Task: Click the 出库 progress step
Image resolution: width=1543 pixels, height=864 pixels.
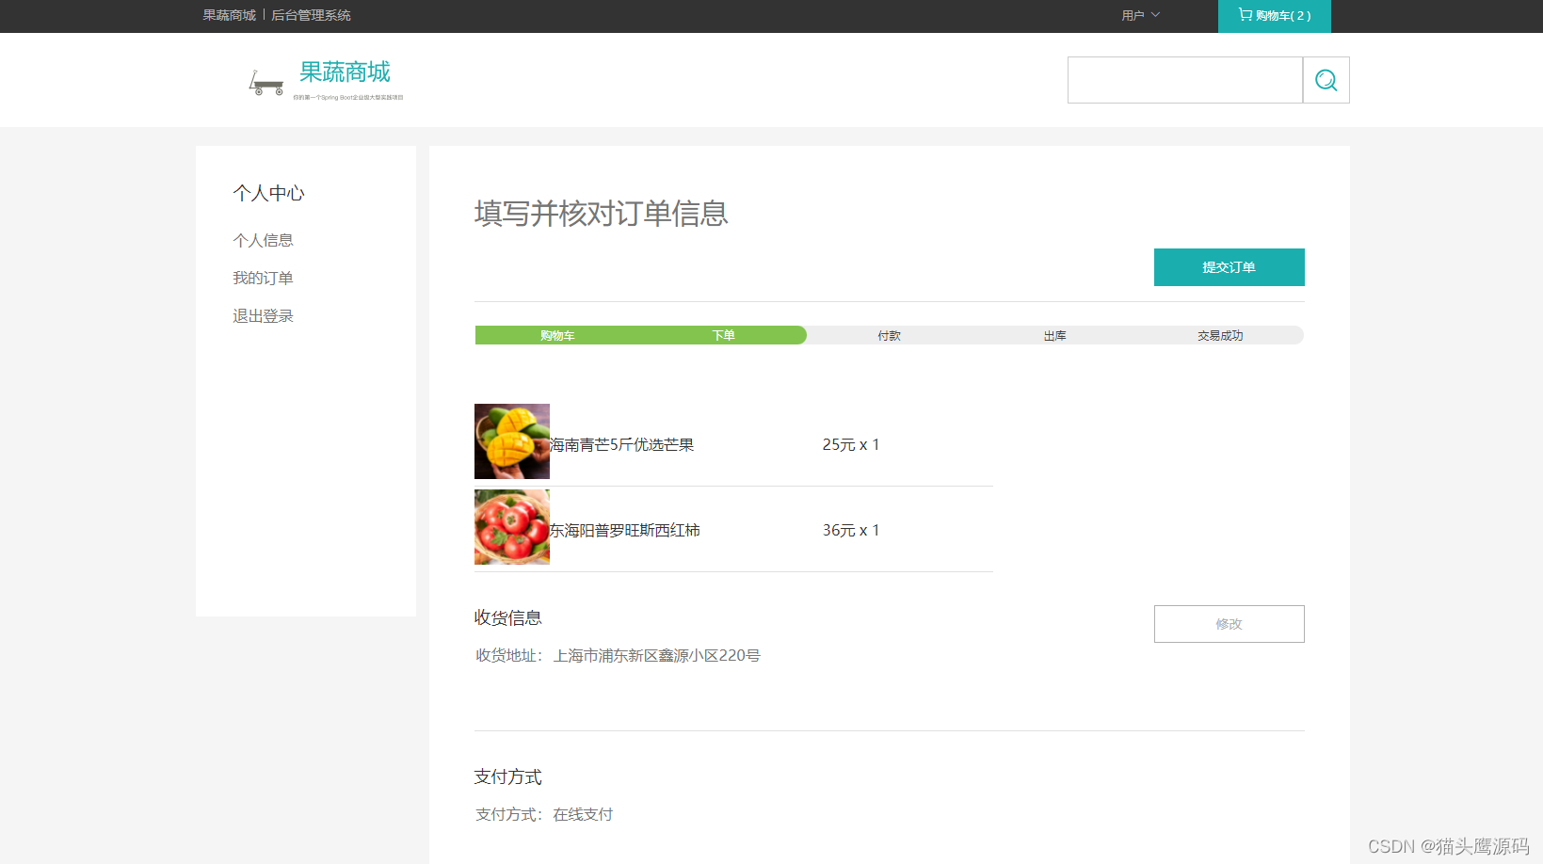Action: [1054, 336]
